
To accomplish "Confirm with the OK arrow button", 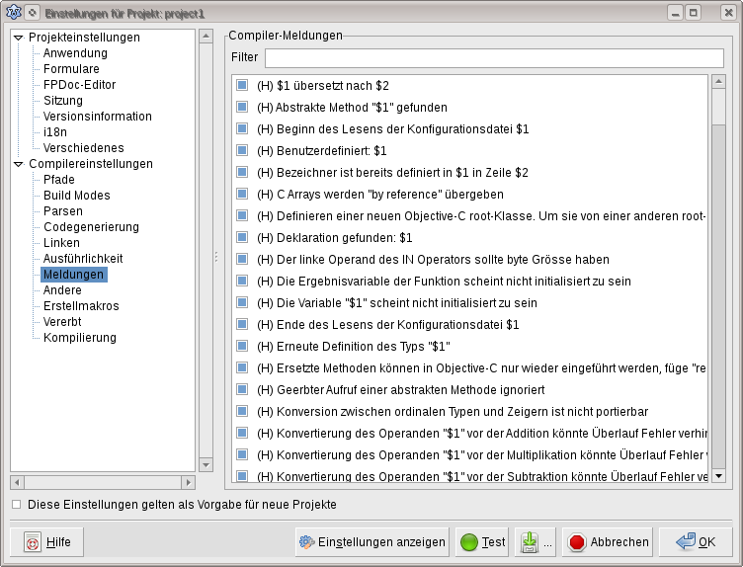I will coord(696,542).
